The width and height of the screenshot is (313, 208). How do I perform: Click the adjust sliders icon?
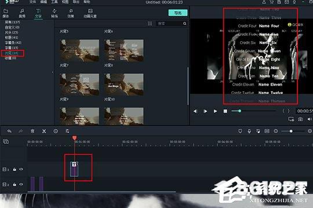point(67,131)
